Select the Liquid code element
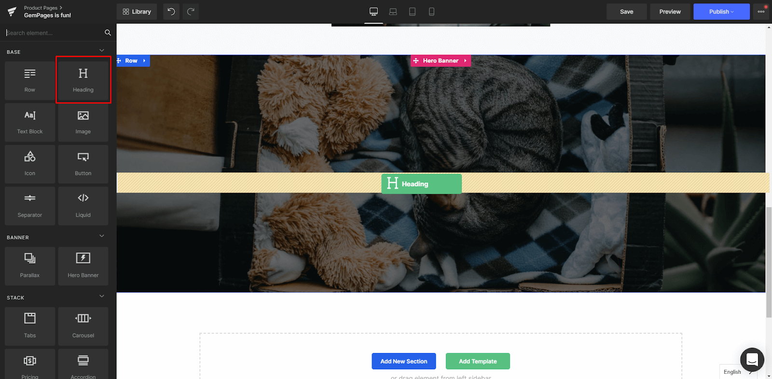This screenshot has height=379, width=772. (x=83, y=206)
